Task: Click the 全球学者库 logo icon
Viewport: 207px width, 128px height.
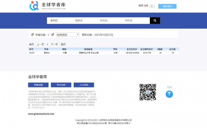Action: click(x=34, y=5)
